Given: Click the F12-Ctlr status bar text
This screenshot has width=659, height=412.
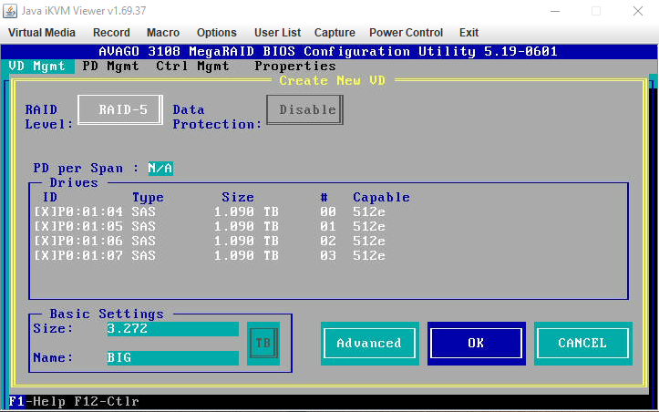Looking at the screenshot, I should coord(107,401).
